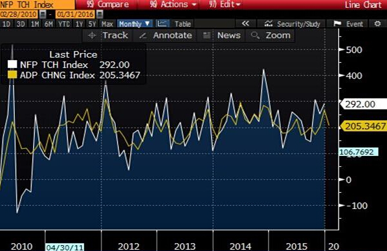Set range to YTD
387x251 pixels.
(x=64, y=24)
